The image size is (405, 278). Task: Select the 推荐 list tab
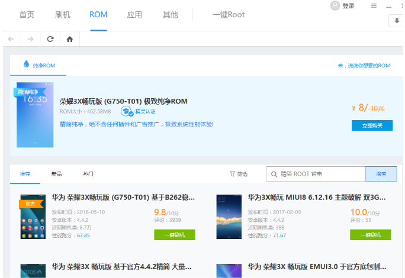coord(25,174)
